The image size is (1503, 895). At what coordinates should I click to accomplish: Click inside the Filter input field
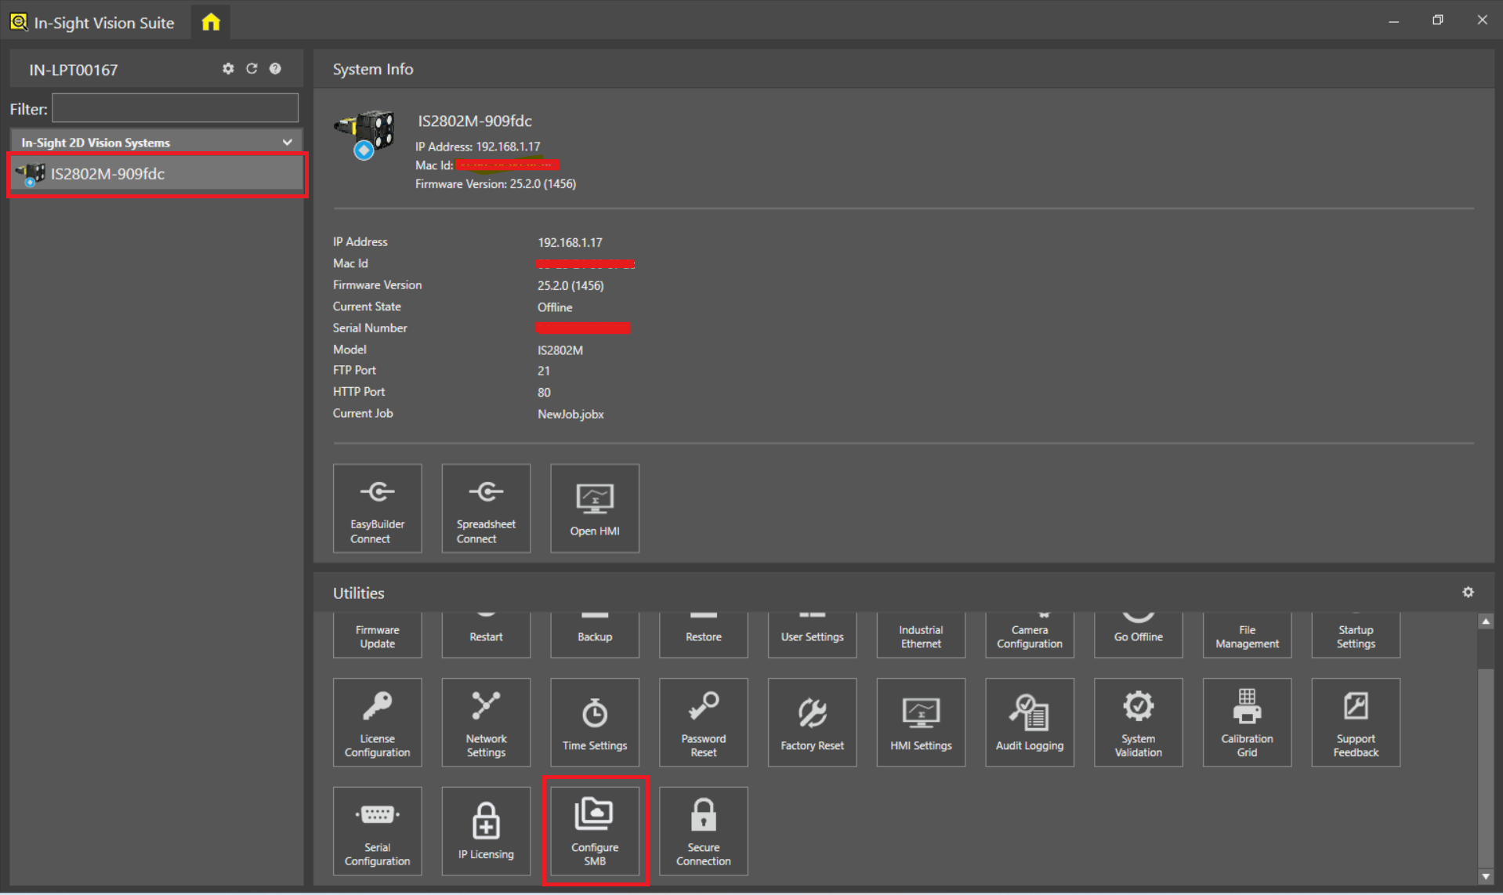click(x=174, y=108)
